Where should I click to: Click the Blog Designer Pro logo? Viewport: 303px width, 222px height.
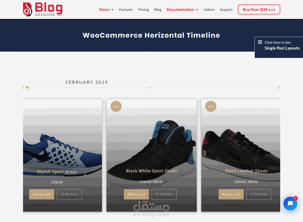click(43, 9)
